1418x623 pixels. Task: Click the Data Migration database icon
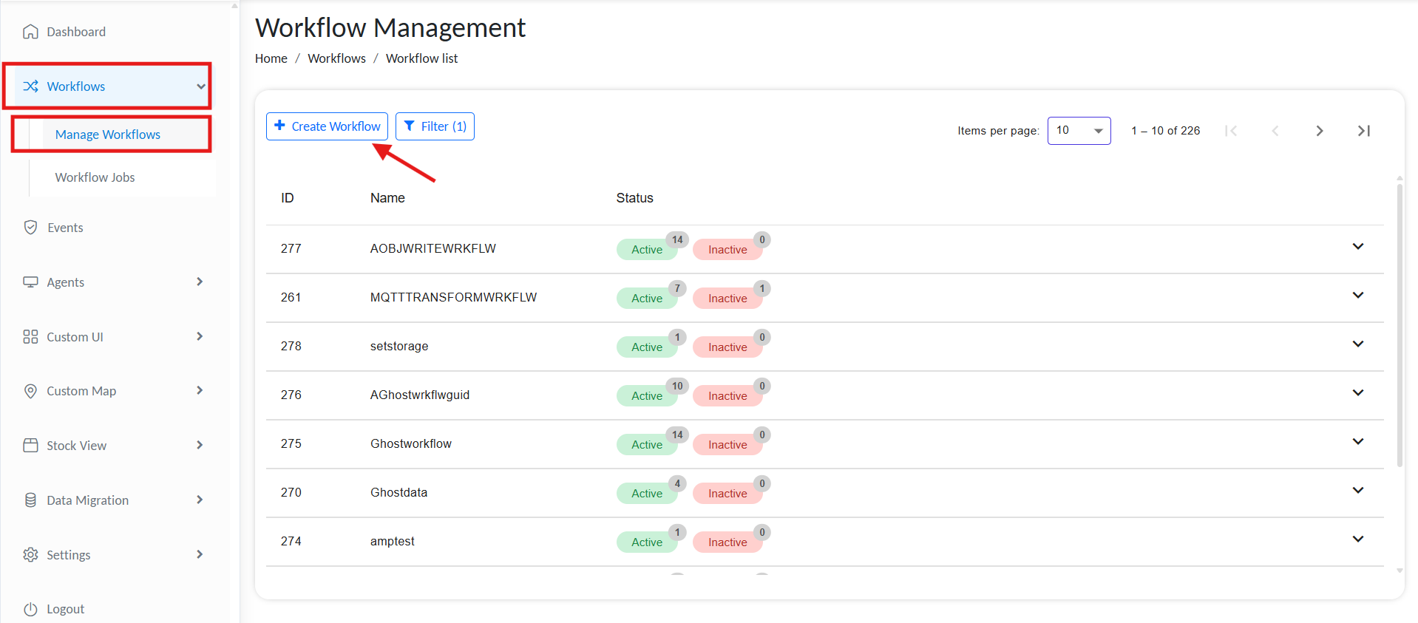[x=30, y=500]
